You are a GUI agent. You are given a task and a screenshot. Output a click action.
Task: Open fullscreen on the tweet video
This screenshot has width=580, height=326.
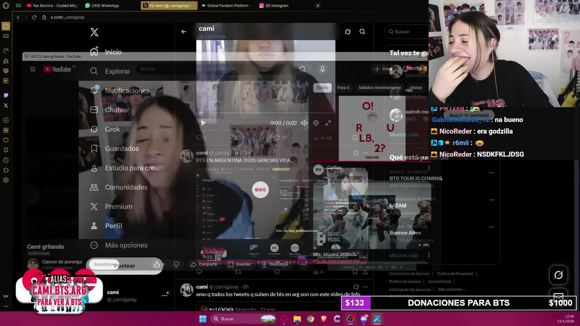pyautogui.click(x=328, y=123)
